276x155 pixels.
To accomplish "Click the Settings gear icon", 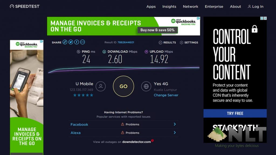I will pos(181,43).
